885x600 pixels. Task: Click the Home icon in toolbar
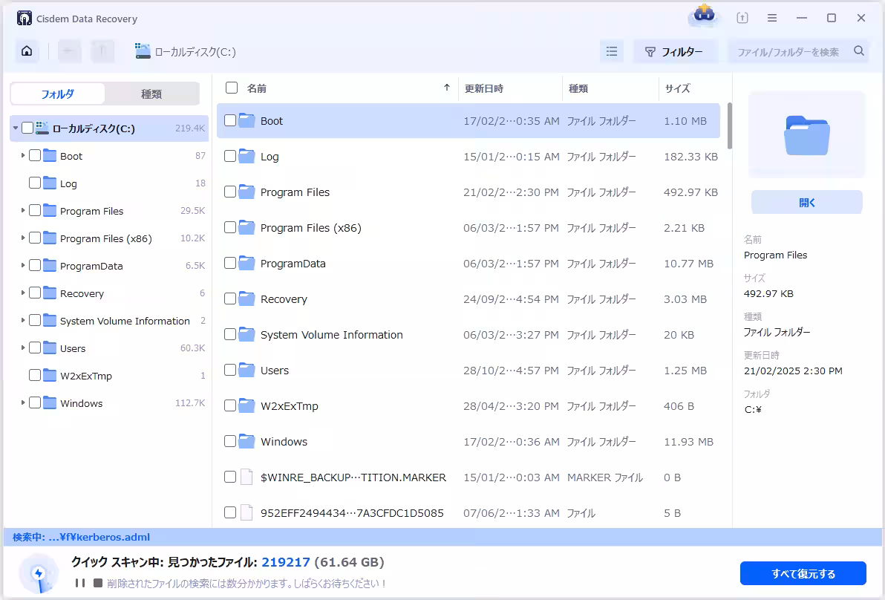click(x=27, y=51)
